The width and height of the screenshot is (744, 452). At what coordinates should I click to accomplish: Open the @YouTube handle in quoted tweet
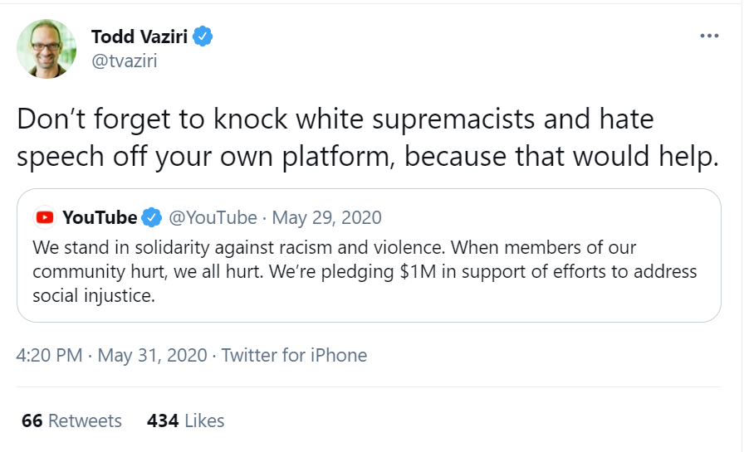click(x=213, y=218)
